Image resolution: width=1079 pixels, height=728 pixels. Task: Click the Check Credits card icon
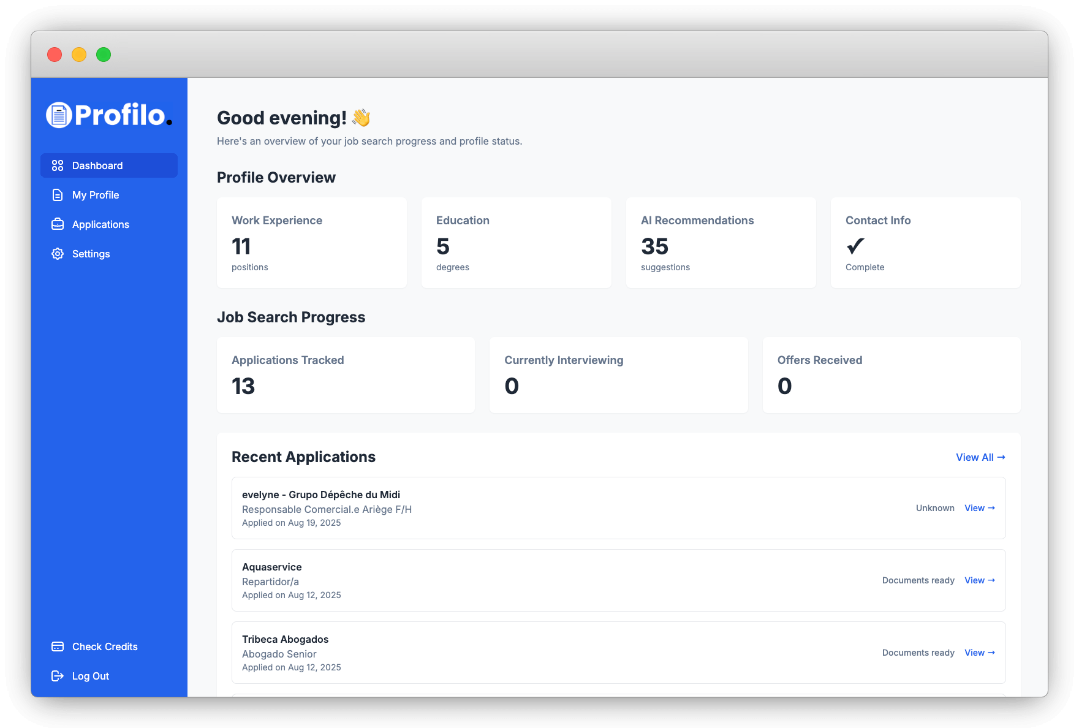[x=58, y=646]
